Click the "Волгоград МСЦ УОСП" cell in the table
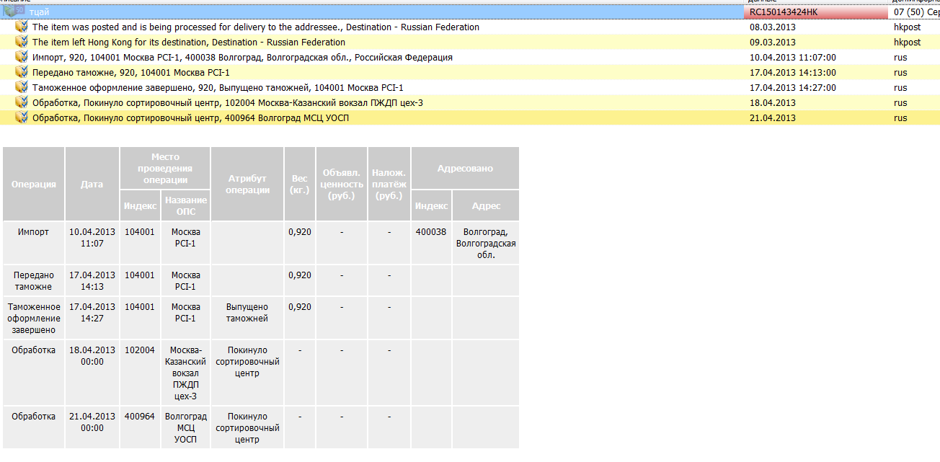 [x=186, y=428]
